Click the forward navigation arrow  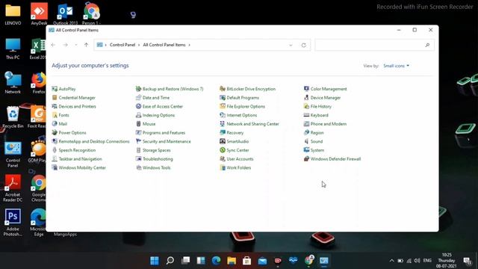point(65,45)
